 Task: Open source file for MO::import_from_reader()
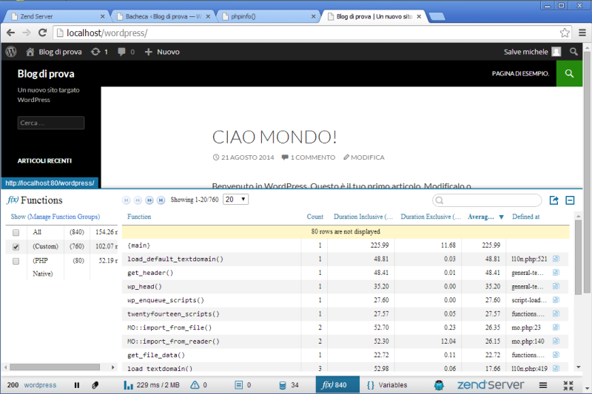[556, 342]
